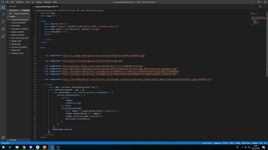Viewport: 268px width, 150px height.
Task: Click the Visual Studio Code taskbar icon
Action: tap(51, 147)
